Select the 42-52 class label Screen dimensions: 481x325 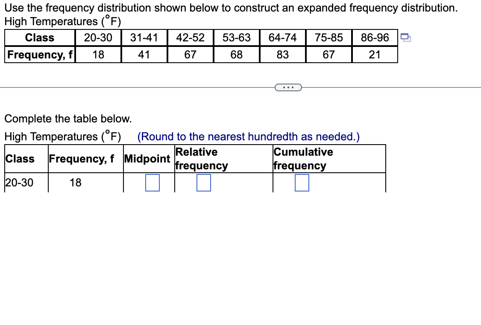click(190, 38)
